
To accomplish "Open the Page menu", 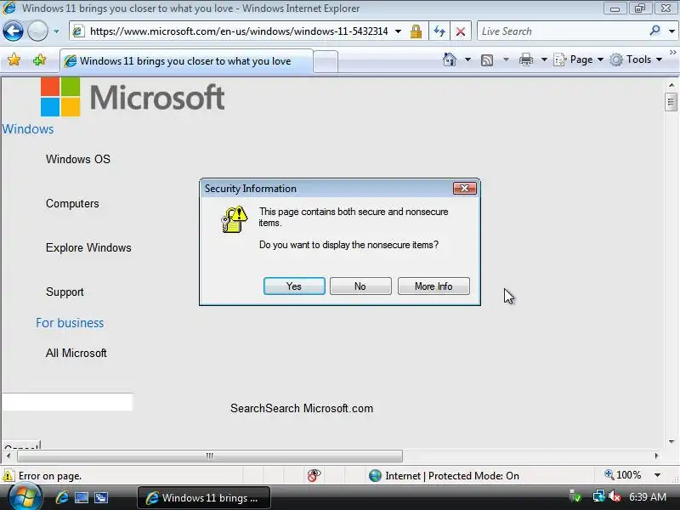I will [579, 59].
